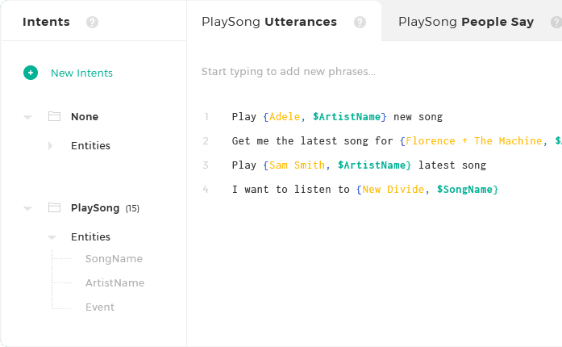Click the green plus New Intents icon
The image size is (562, 347).
pyautogui.click(x=31, y=73)
